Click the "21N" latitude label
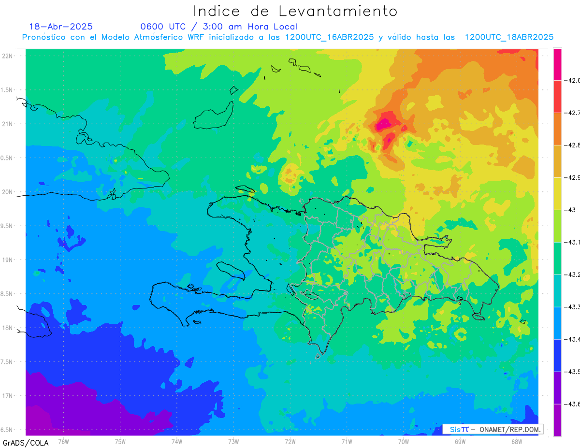Image resolution: width=580 pixels, height=448 pixels. pos(8,124)
